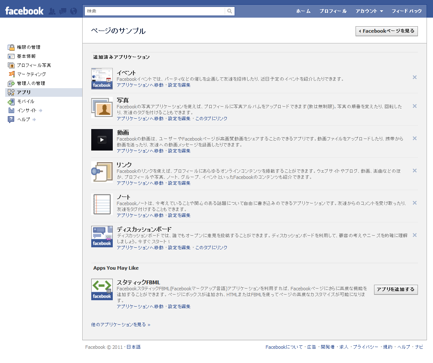Remove the ディスカッションボード application
Image resolution: width=433 pixels, height=363 pixels.
[x=414, y=235]
